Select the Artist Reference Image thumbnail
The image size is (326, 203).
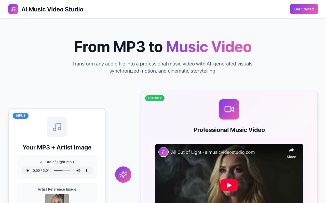(57, 198)
